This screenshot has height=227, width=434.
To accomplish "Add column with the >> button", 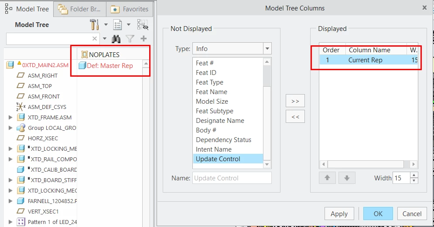I will pos(295,101).
